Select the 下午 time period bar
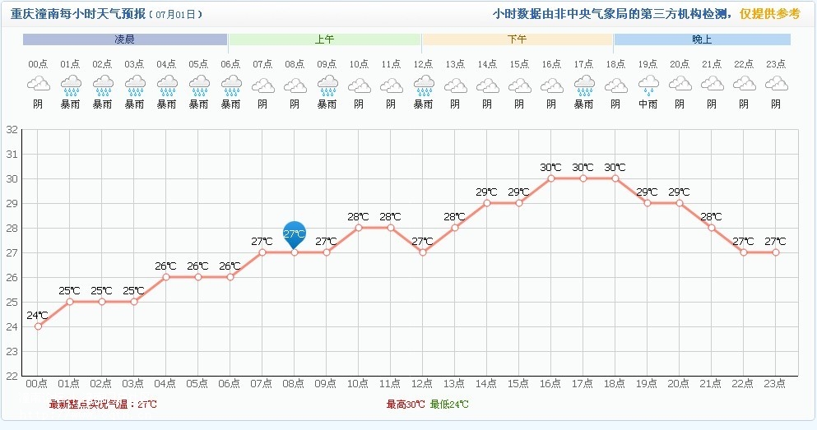 [x=518, y=39]
